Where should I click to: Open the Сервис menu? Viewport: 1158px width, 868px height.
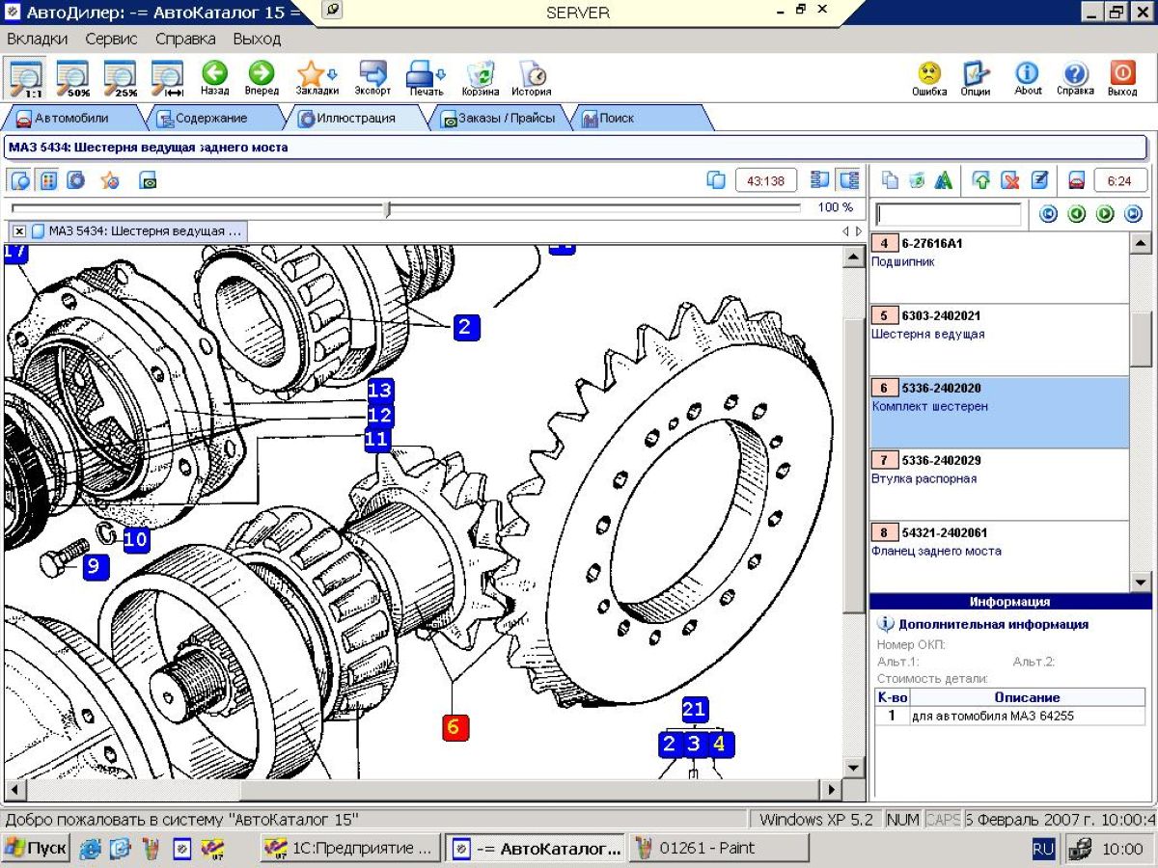[x=111, y=40]
